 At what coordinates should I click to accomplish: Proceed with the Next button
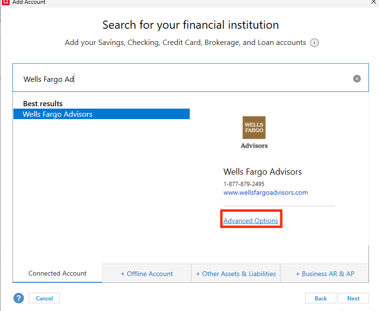(353, 298)
